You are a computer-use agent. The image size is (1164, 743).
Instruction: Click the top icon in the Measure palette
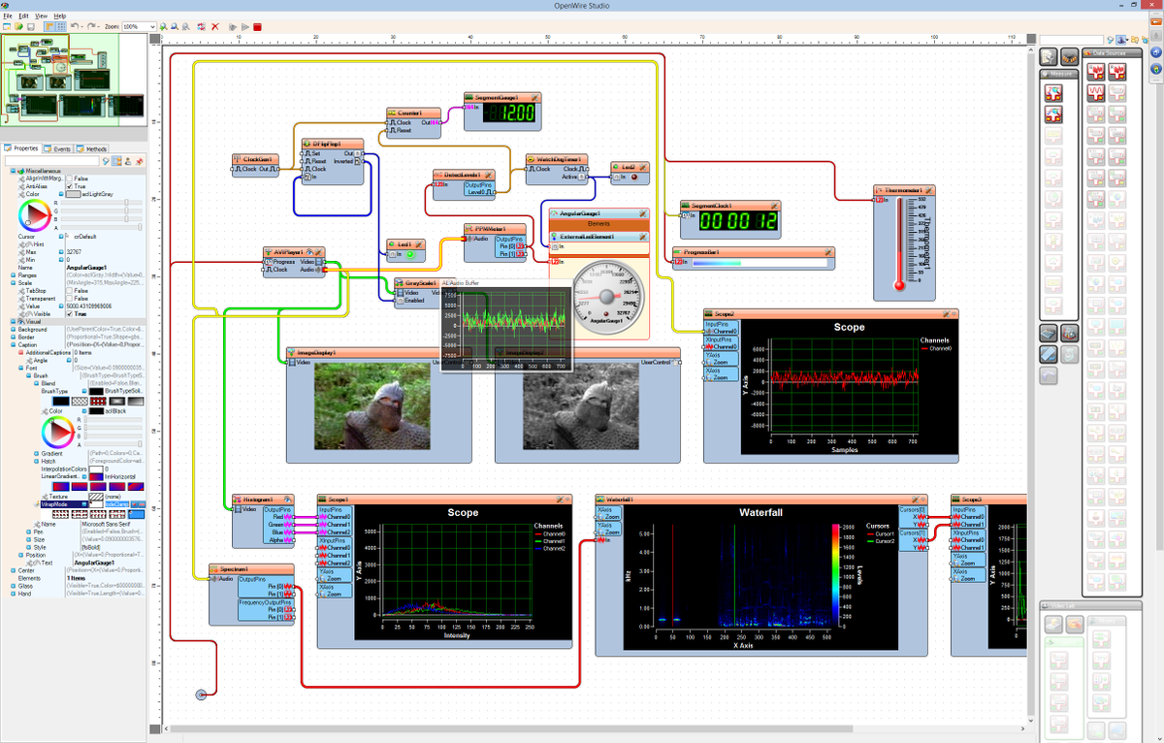[1053, 94]
